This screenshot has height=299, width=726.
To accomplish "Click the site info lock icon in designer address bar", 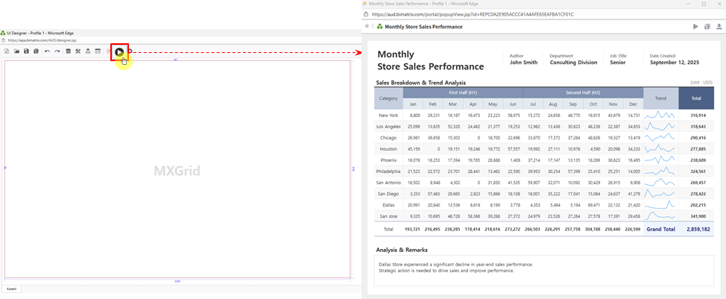I will [x=3, y=40].
